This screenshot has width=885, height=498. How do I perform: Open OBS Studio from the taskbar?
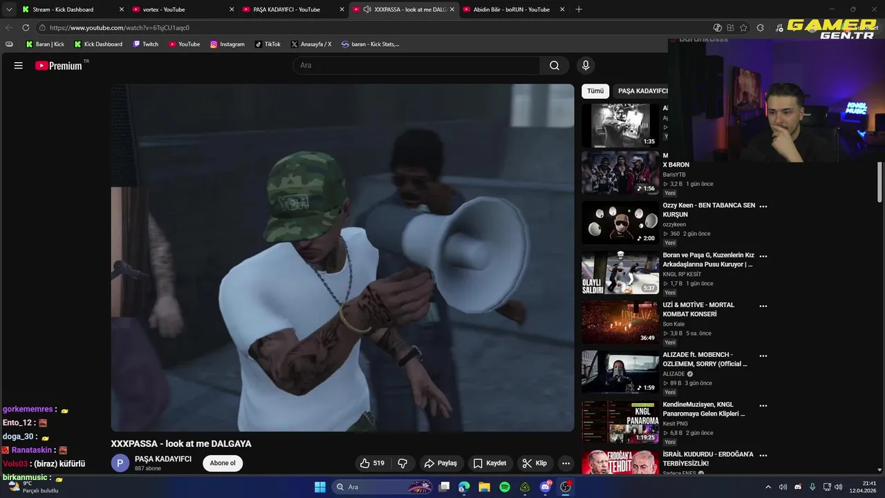tap(566, 487)
